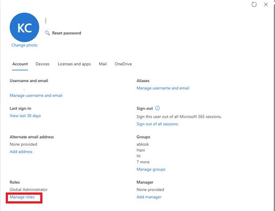The width and height of the screenshot is (275, 211).
Task: Click Manage username and email under Username
Action: coord(36,95)
